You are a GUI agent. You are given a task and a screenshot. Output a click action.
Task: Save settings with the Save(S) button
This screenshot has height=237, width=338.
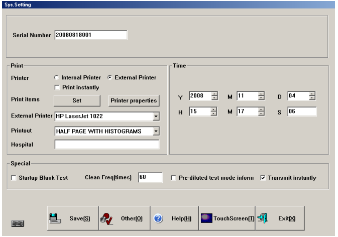point(73,218)
